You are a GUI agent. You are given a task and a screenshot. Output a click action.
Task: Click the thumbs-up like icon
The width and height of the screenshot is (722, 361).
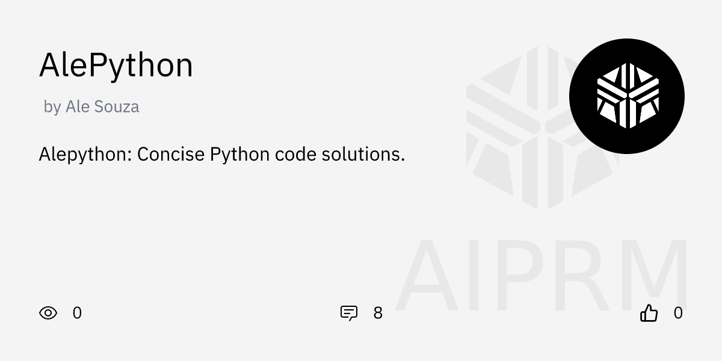[649, 313]
